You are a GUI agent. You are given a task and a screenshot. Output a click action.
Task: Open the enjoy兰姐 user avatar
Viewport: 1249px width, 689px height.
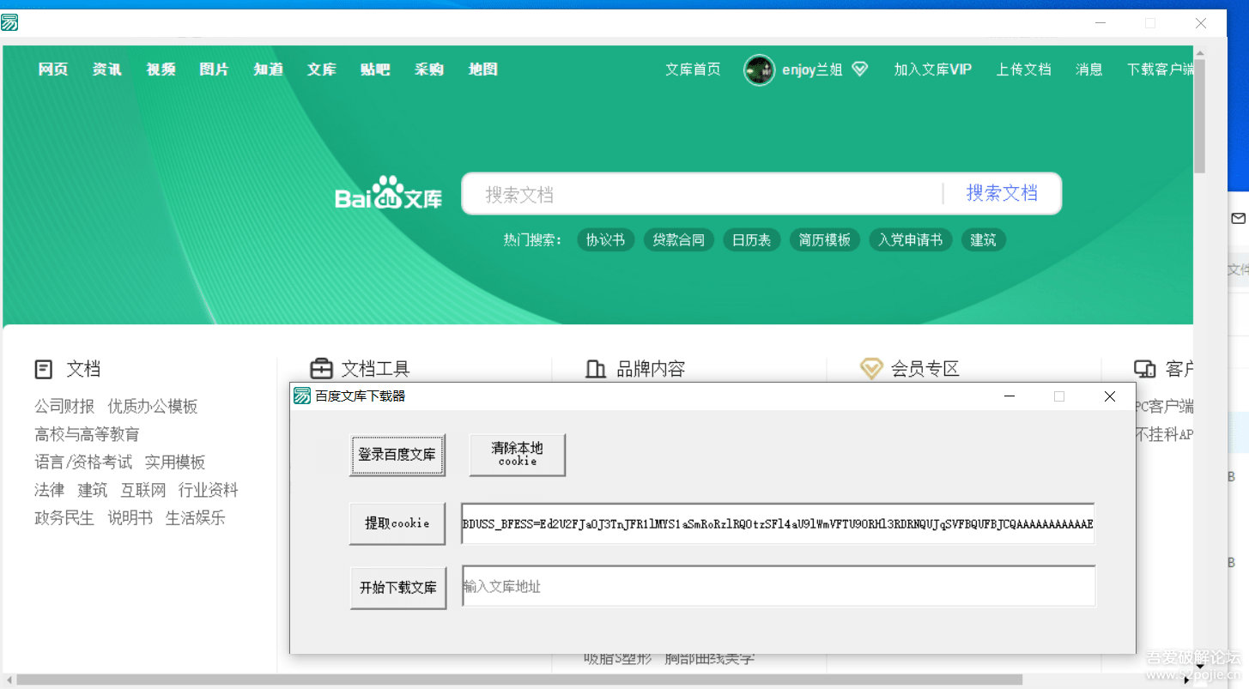coord(759,70)
